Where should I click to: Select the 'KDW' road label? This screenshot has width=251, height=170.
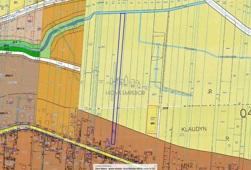(x=166, y=108)
